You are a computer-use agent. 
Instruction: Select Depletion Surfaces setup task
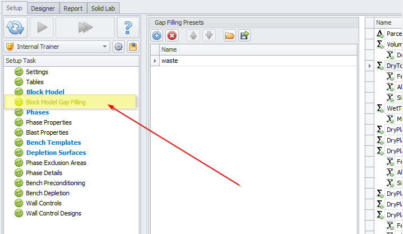(56, 153)
